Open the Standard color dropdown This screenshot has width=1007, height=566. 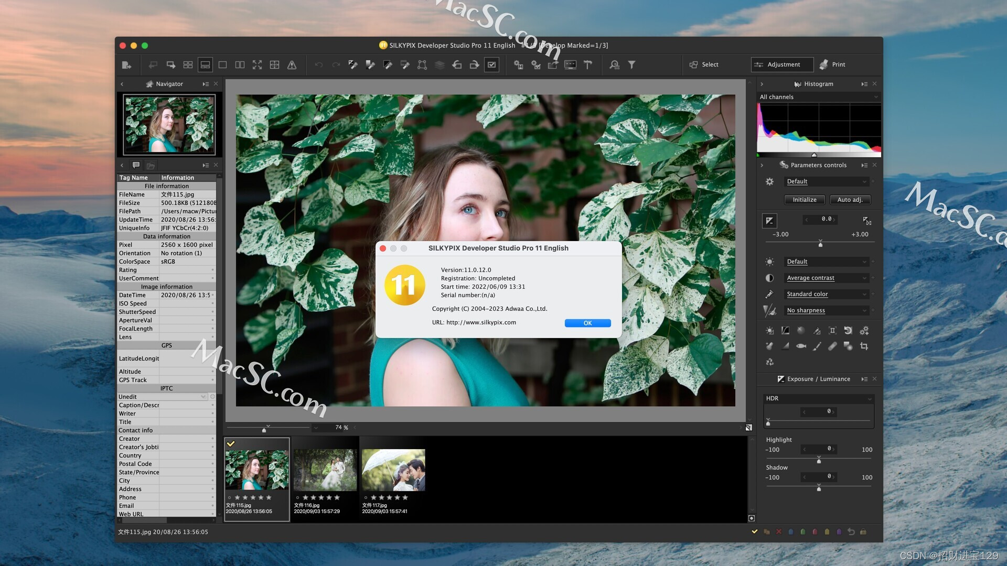click(x=827, y=294)
